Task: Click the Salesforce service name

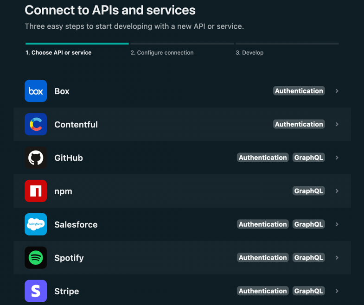Action: [76, 224]
